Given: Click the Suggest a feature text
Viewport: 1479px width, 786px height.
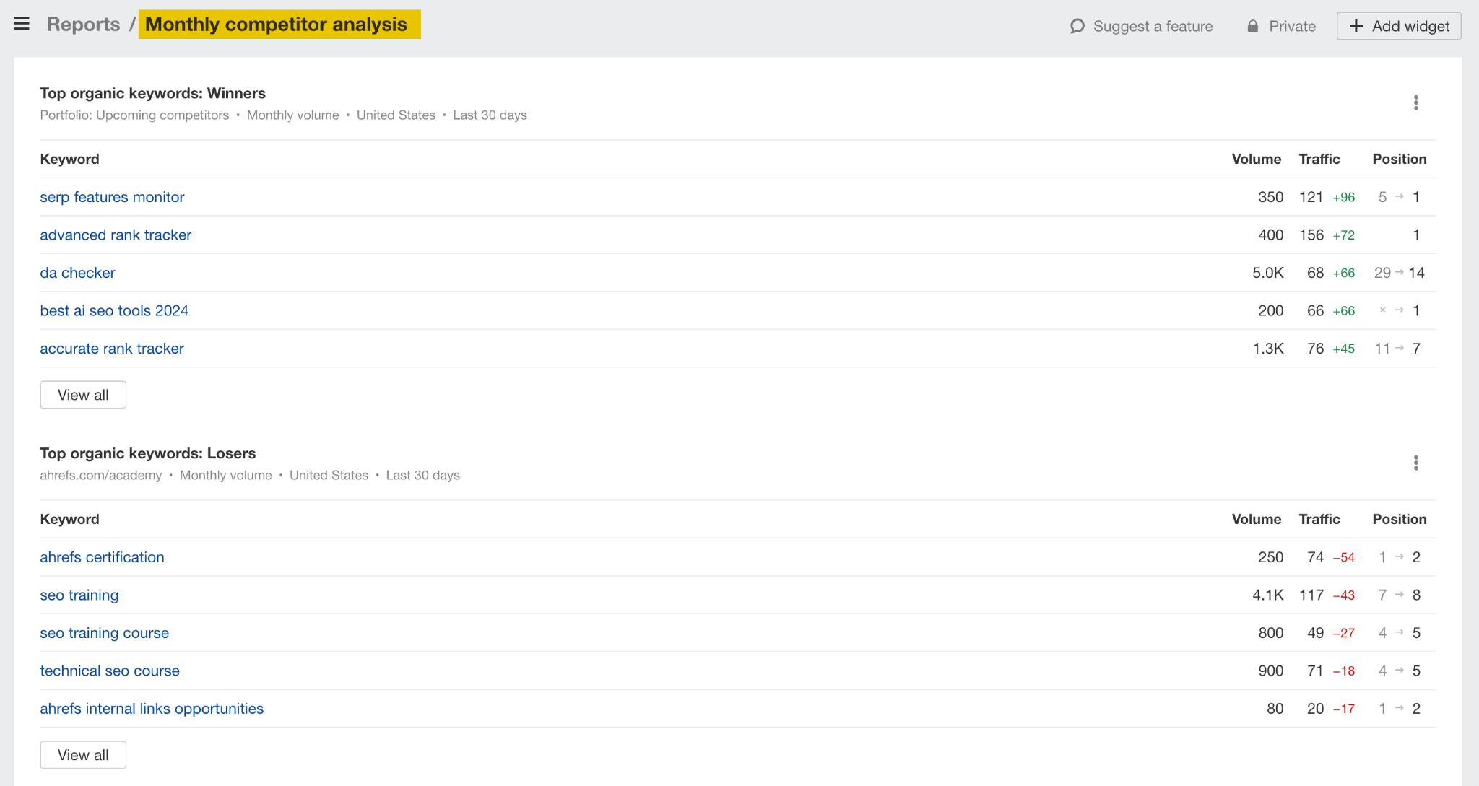Looking at the screenshot, I should [x=1153, y=27].
